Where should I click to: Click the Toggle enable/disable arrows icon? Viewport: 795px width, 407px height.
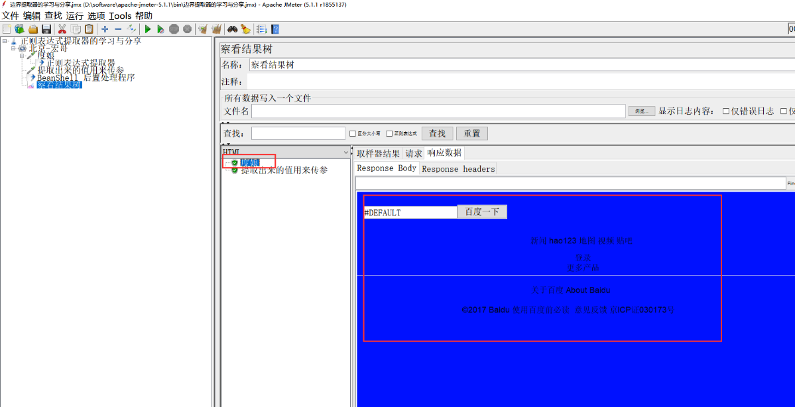132,29
